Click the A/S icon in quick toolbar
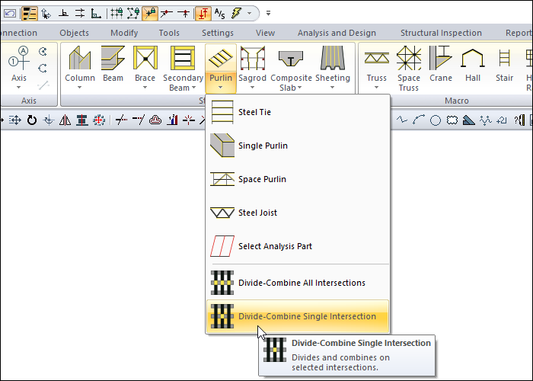This screenshot has width=533, height=381. tap(220, 14)
